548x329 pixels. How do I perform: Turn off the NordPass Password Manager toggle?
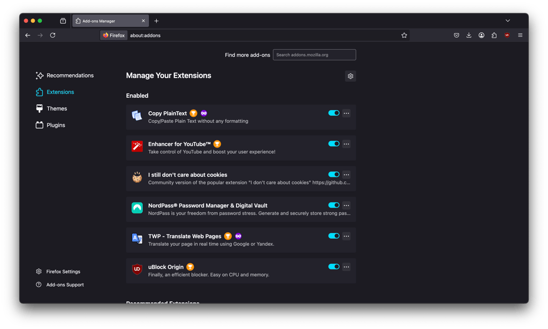click(334, 205)
